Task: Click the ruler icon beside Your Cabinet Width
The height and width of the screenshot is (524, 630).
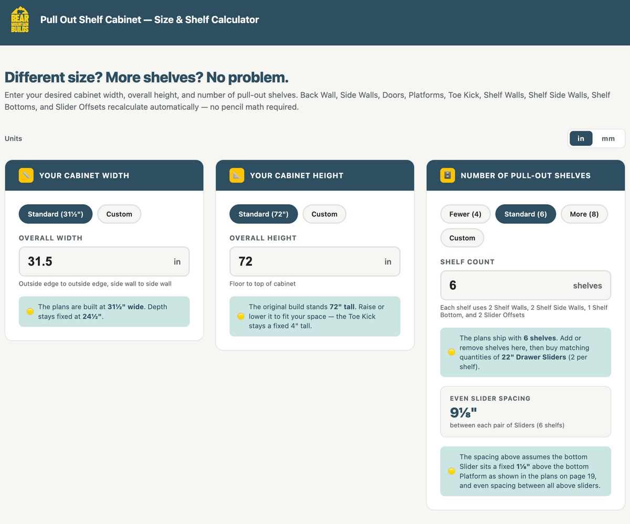Action: (26, 175)
